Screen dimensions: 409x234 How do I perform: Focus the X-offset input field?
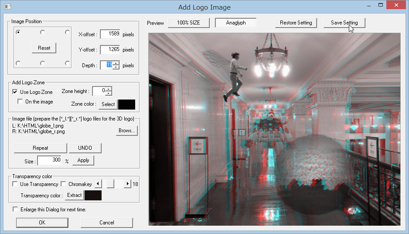pyautogui.click(x=110, y=34)
